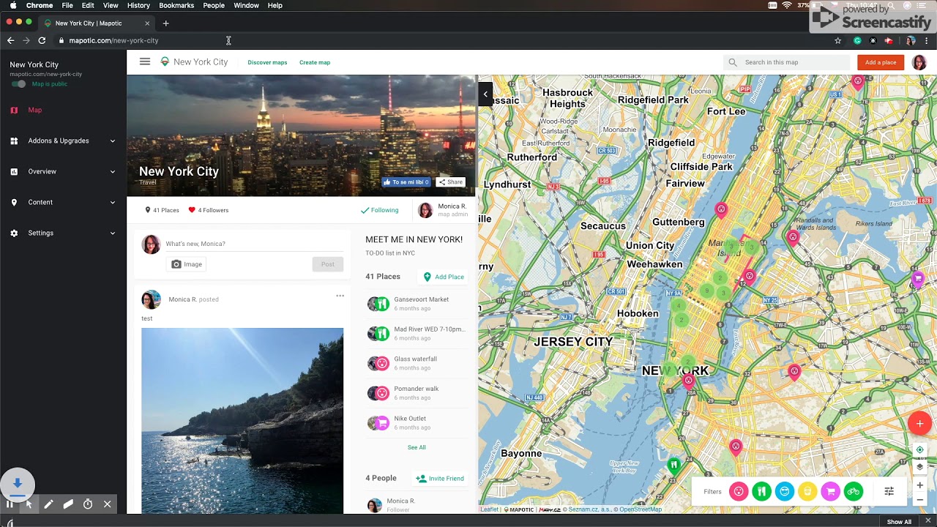Click the orange Add a place button

[x=881, y=62]
